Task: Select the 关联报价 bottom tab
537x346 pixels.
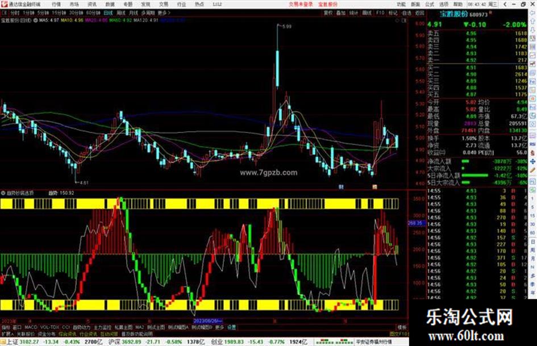Action: point(26,334)
